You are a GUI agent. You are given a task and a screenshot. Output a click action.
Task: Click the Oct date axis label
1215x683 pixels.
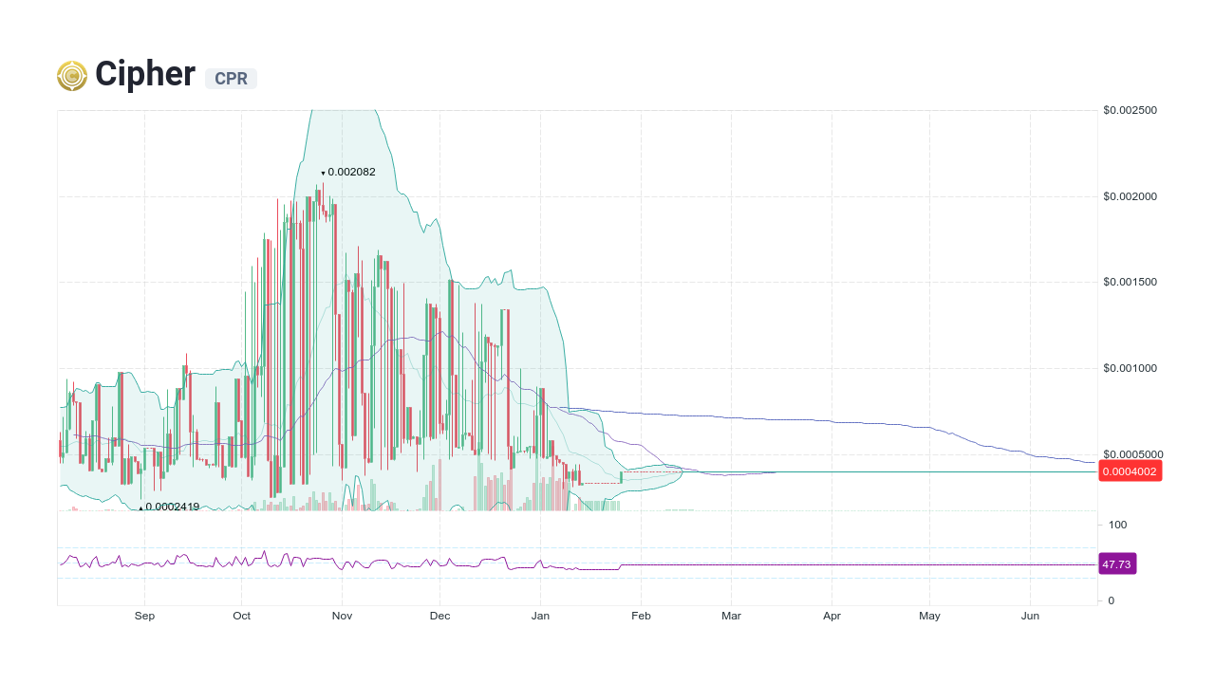[241, 616]
